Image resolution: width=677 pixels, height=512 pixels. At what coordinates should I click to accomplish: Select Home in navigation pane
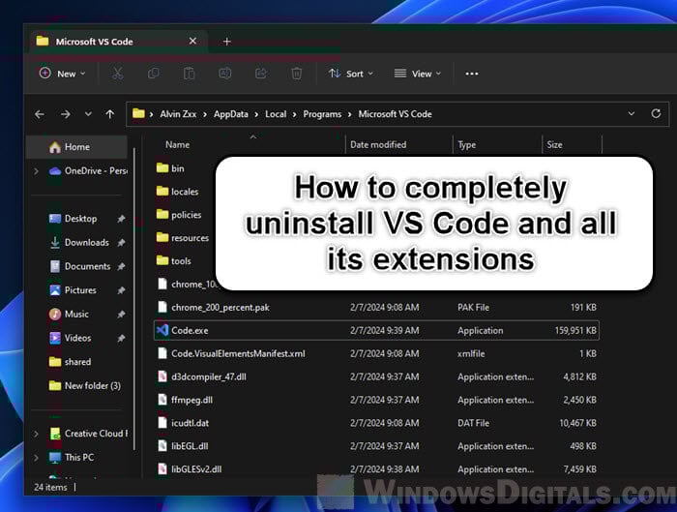point(76,147)
